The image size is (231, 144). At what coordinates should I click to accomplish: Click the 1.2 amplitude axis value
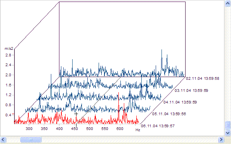tap(8, 95)
